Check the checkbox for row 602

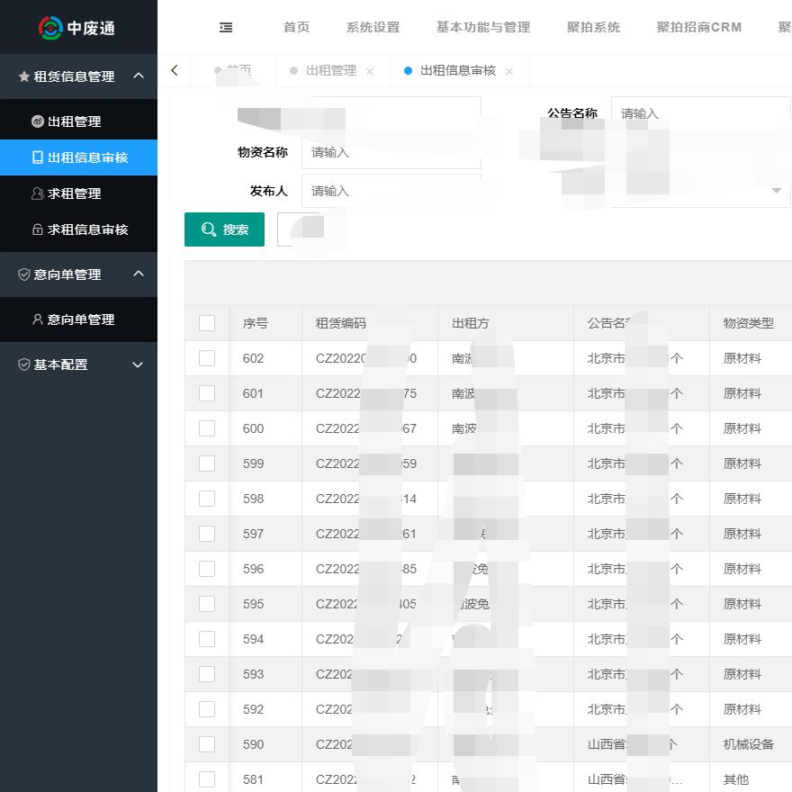(207, 358)
